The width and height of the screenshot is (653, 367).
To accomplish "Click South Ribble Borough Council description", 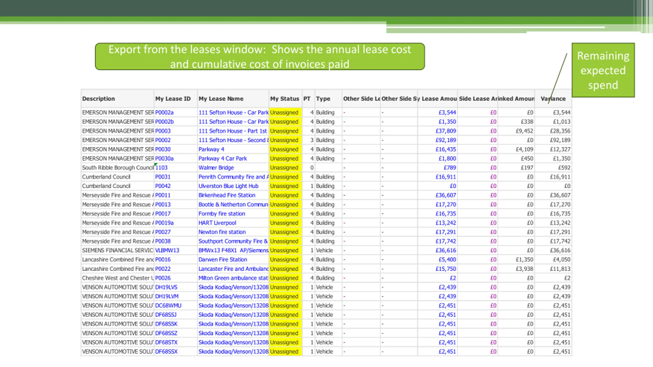I will coord(118,167).
